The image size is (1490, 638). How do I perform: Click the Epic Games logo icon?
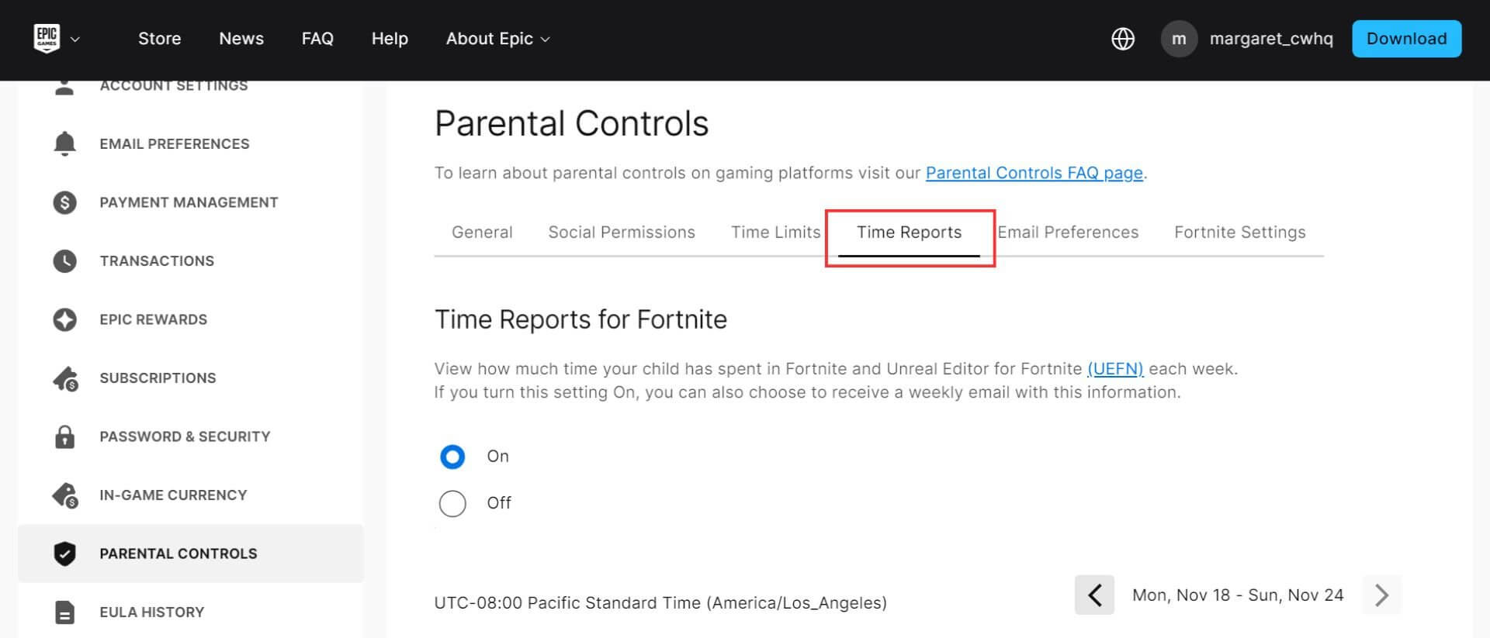coord(47,38)
